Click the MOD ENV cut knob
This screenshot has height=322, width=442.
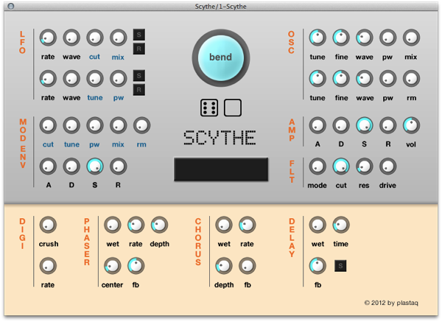coord(48,125)
